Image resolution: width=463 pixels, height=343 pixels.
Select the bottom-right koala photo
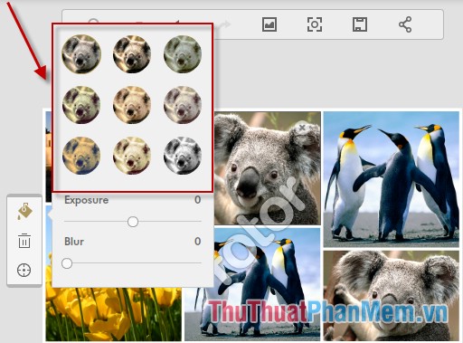point(392,296)
